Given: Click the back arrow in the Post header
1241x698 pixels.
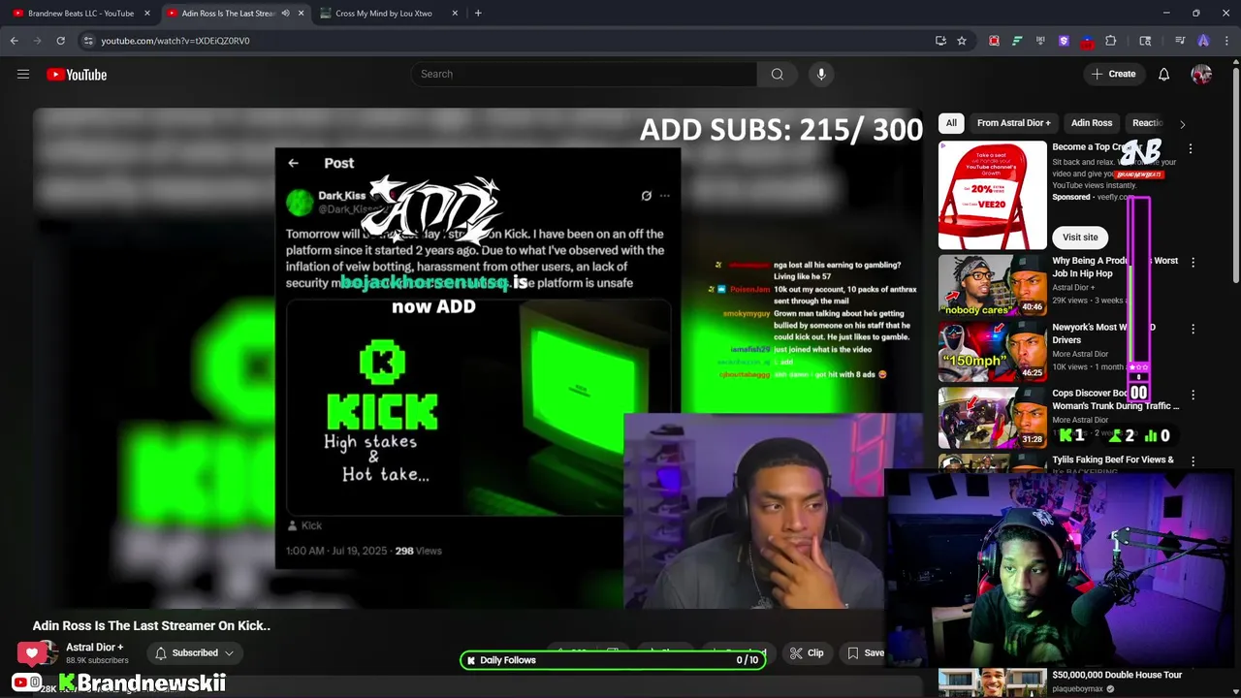Looking at the screenshot, I should 293,163.
